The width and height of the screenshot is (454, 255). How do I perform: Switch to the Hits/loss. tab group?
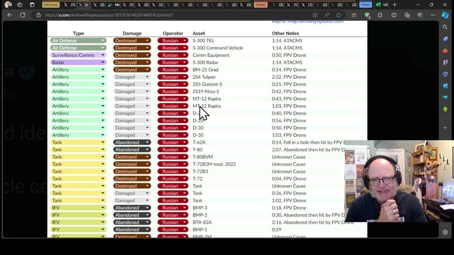tap(50, 5)
